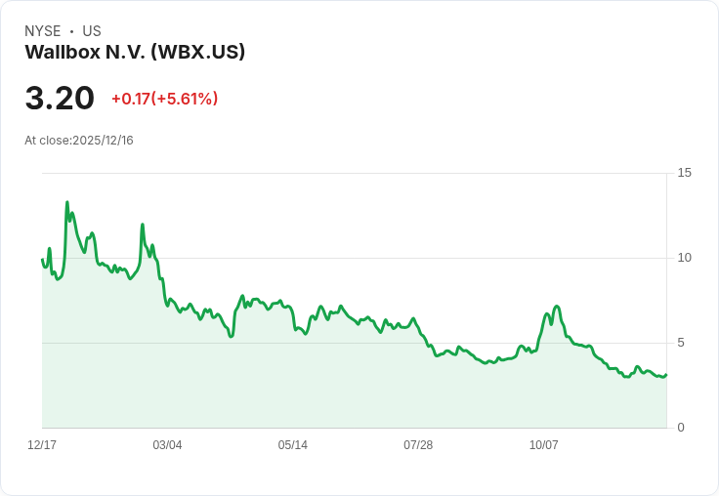Click the 15 value on the y-axis
The image size is (719, 496).
point(685,173)
